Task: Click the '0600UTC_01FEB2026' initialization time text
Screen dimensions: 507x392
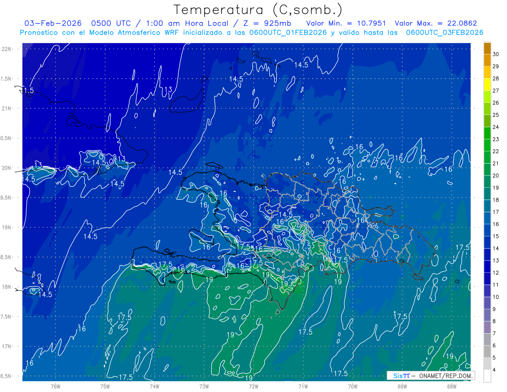Action: coord(288,33)
